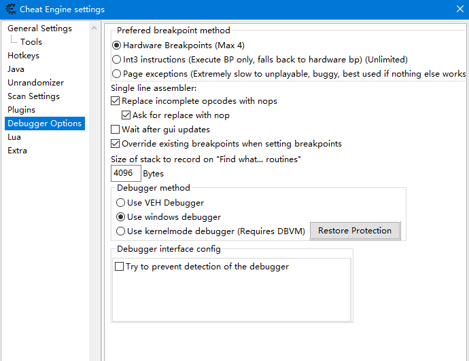Click the Cheat Engine logo icon in title bar
Viewport: 469px width, 361px height.
[x=9, y=9]
